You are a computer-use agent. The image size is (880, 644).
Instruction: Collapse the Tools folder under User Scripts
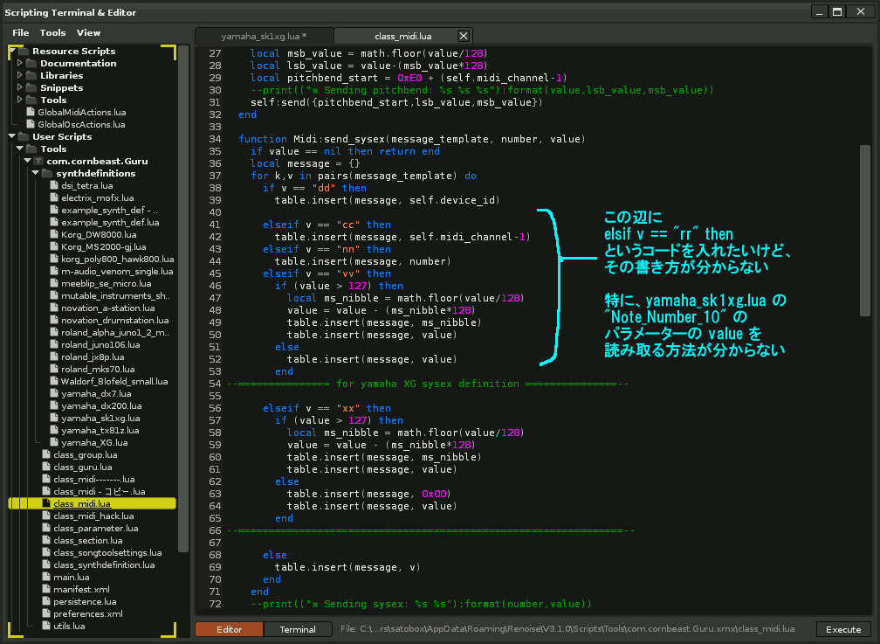click(x=20, y=149)
